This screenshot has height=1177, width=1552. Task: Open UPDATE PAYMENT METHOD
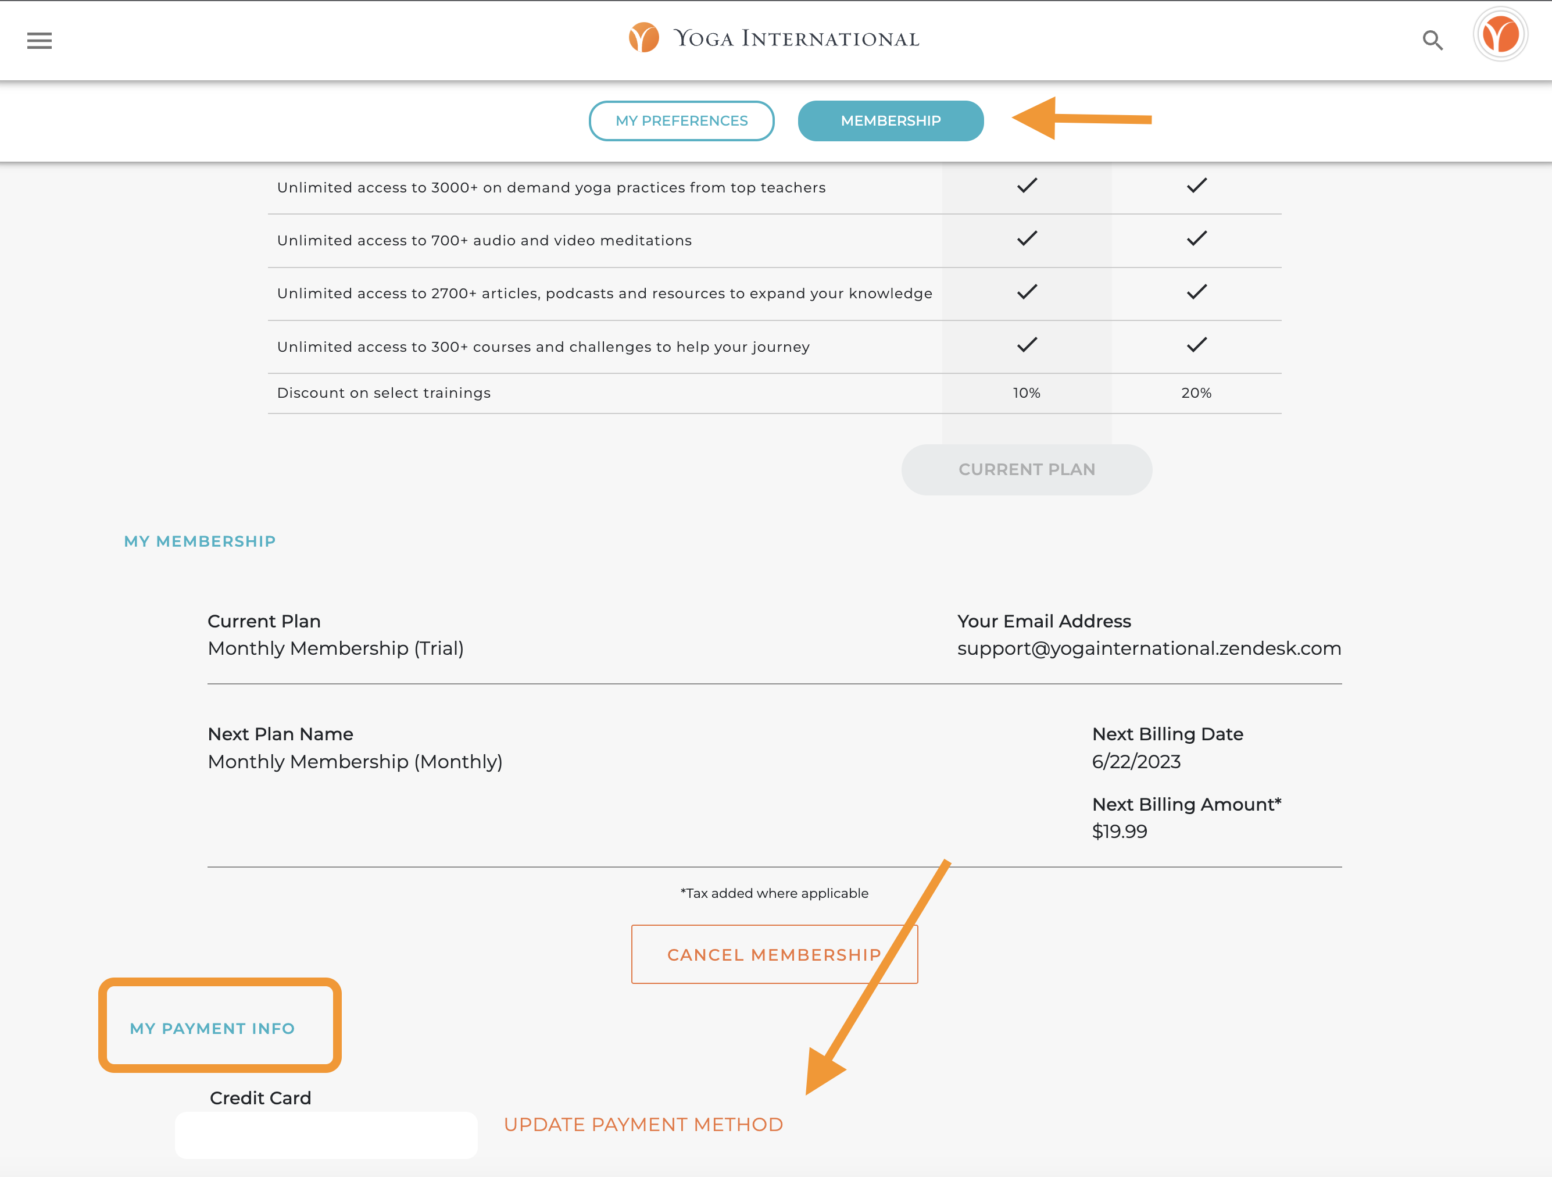[x=643, y=1123]
